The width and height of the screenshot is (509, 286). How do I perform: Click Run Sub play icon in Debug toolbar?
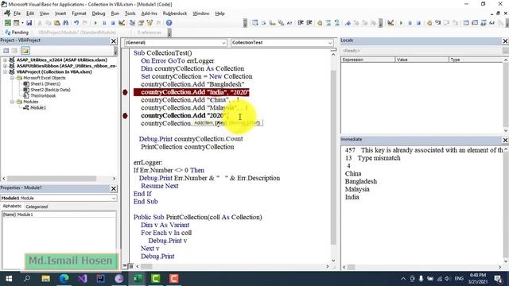(401, 23)
